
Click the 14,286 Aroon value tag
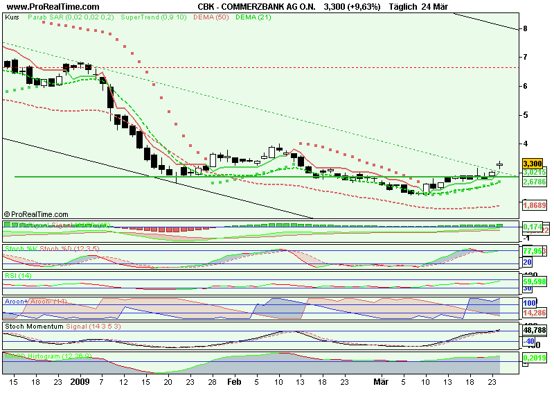coord(534,313)
